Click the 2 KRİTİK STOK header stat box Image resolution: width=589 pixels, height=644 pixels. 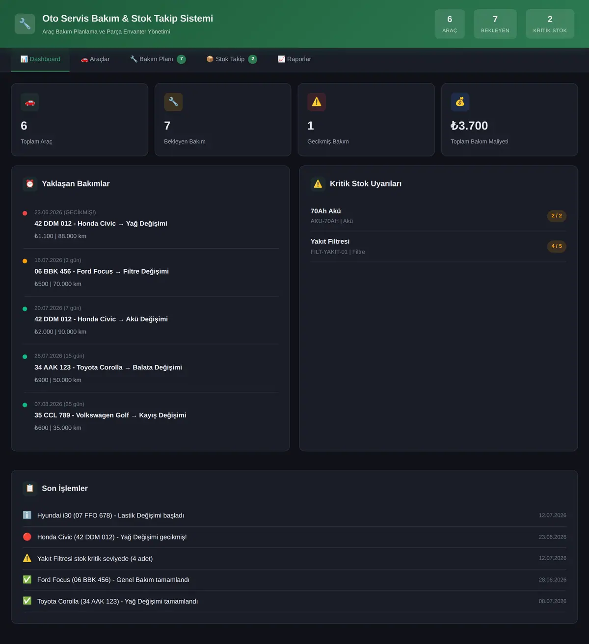tap(550, 24)
